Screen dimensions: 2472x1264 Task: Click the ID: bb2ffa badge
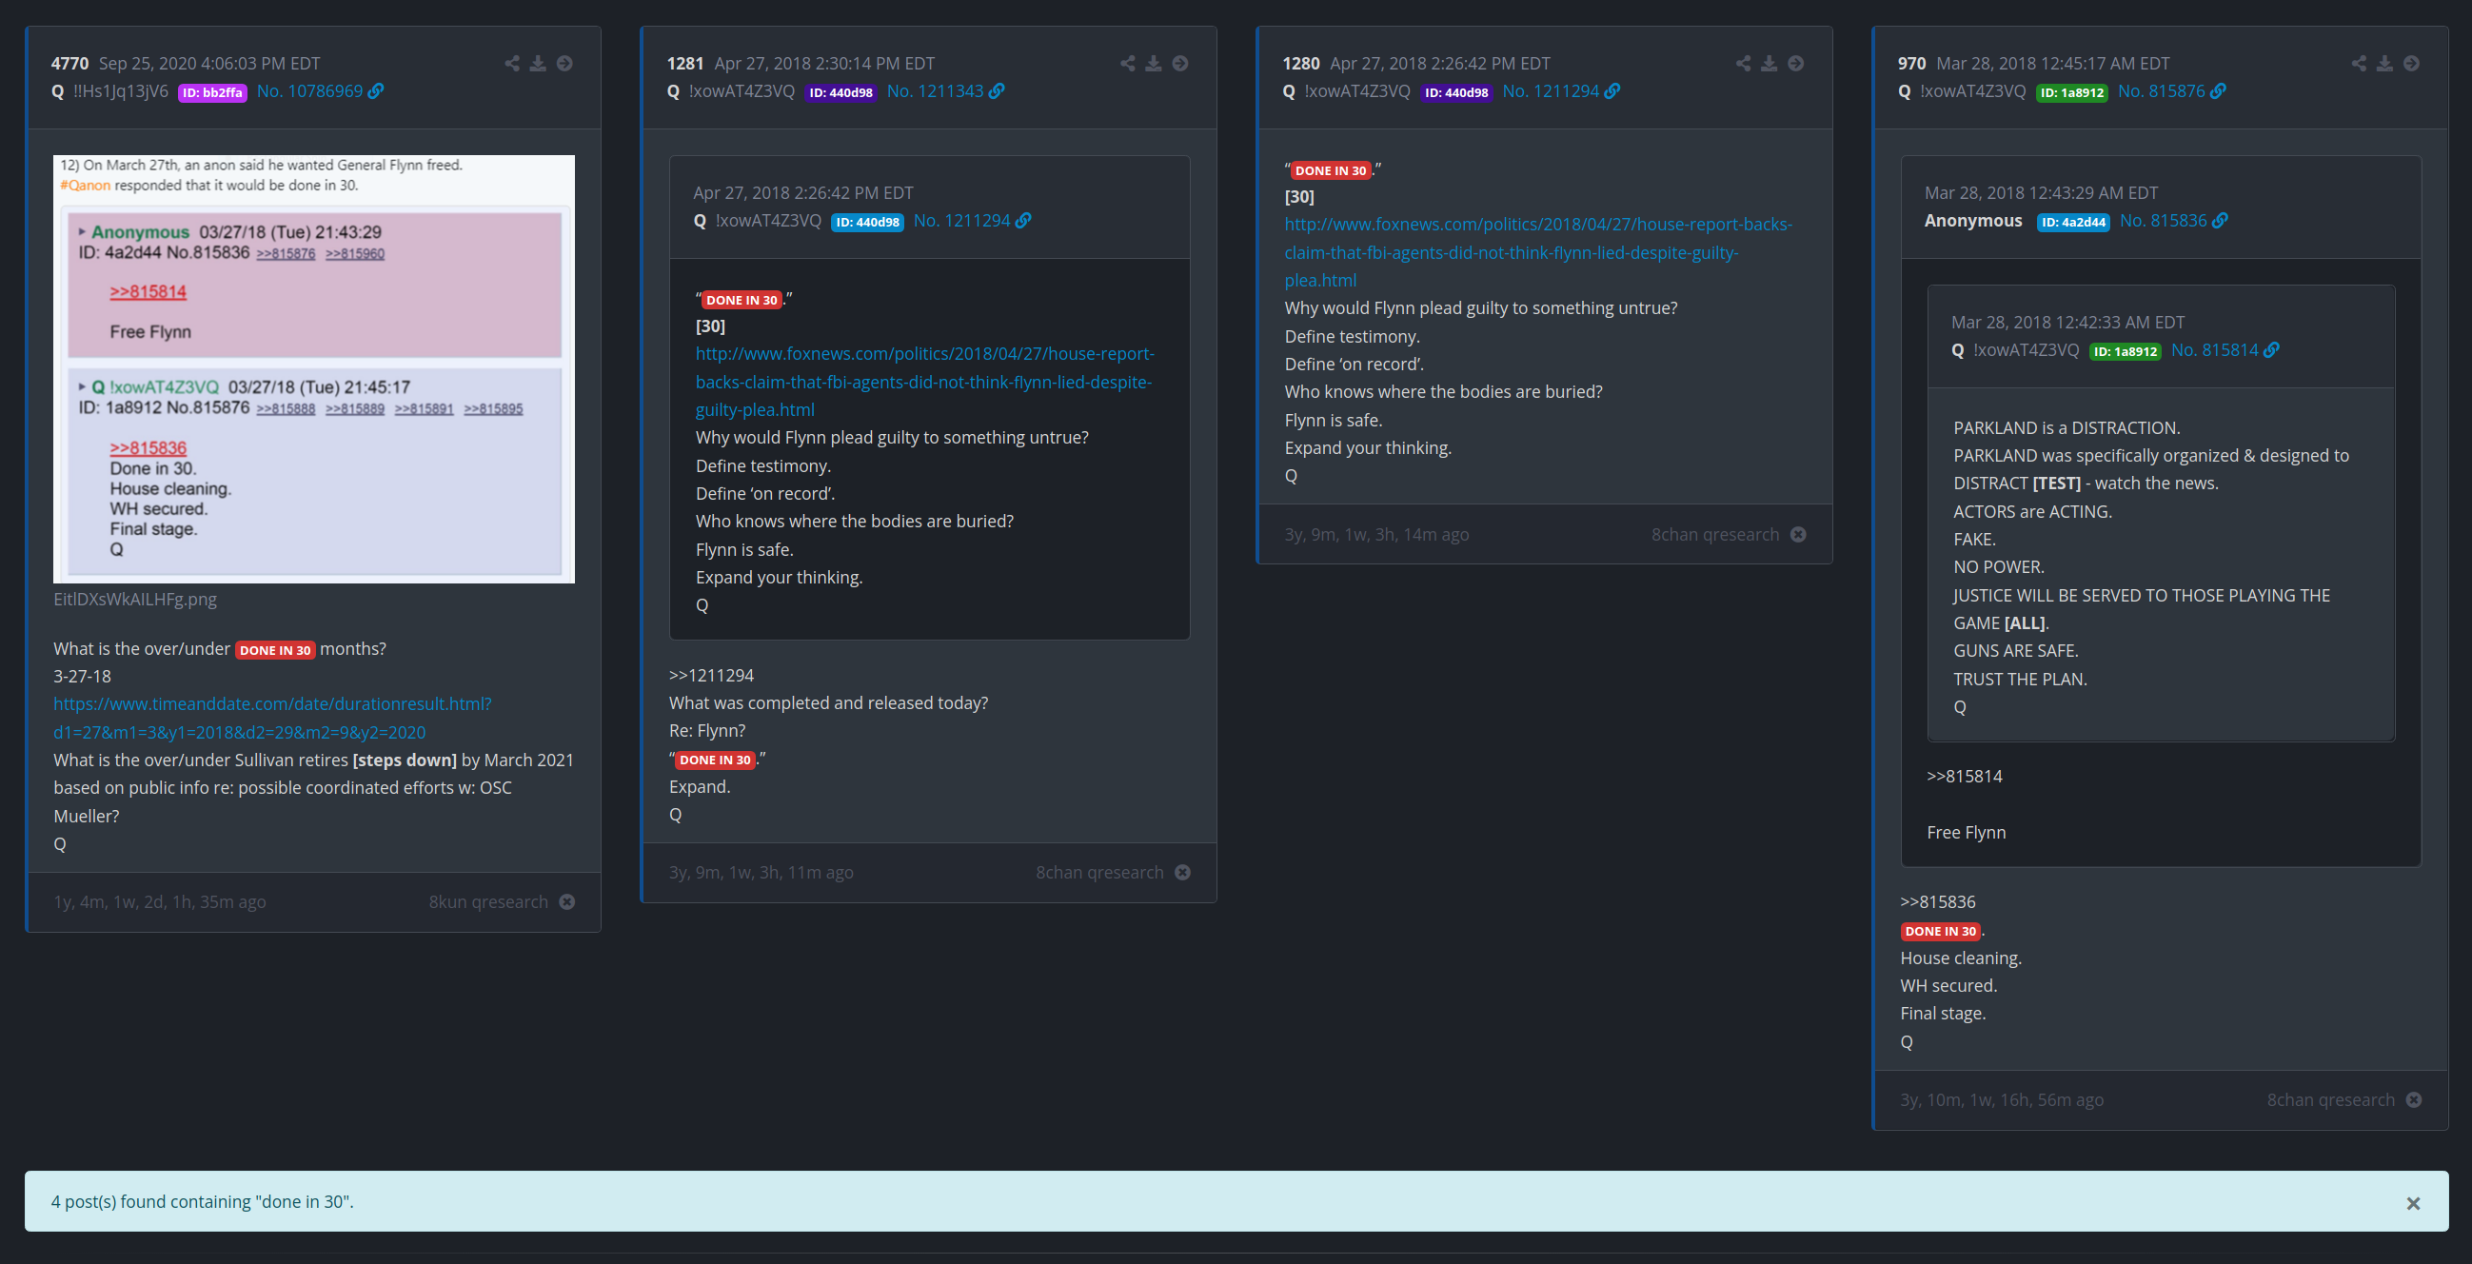[x=212, y=93]
